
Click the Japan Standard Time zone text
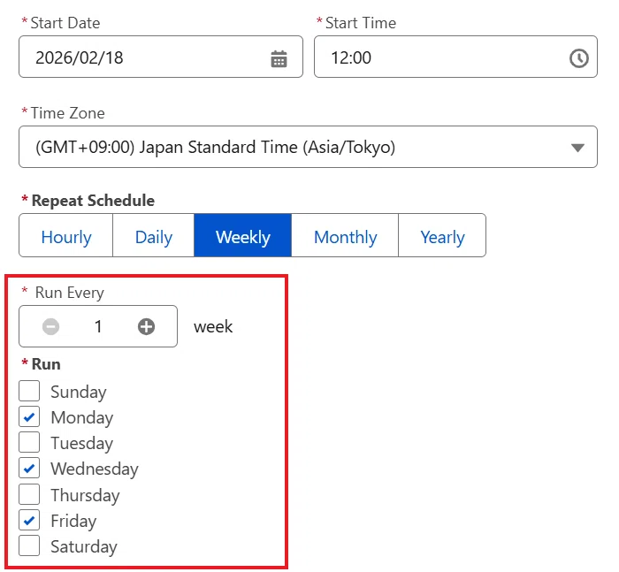pos(215,148)
